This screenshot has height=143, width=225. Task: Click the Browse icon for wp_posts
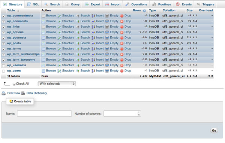[43, 43]
